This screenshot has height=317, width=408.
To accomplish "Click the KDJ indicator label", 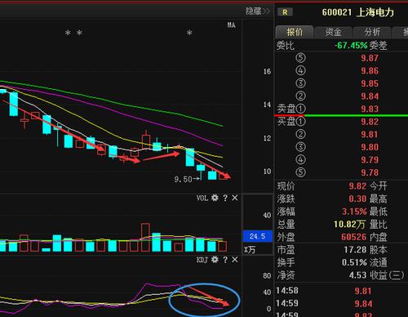I will [202, 260].
